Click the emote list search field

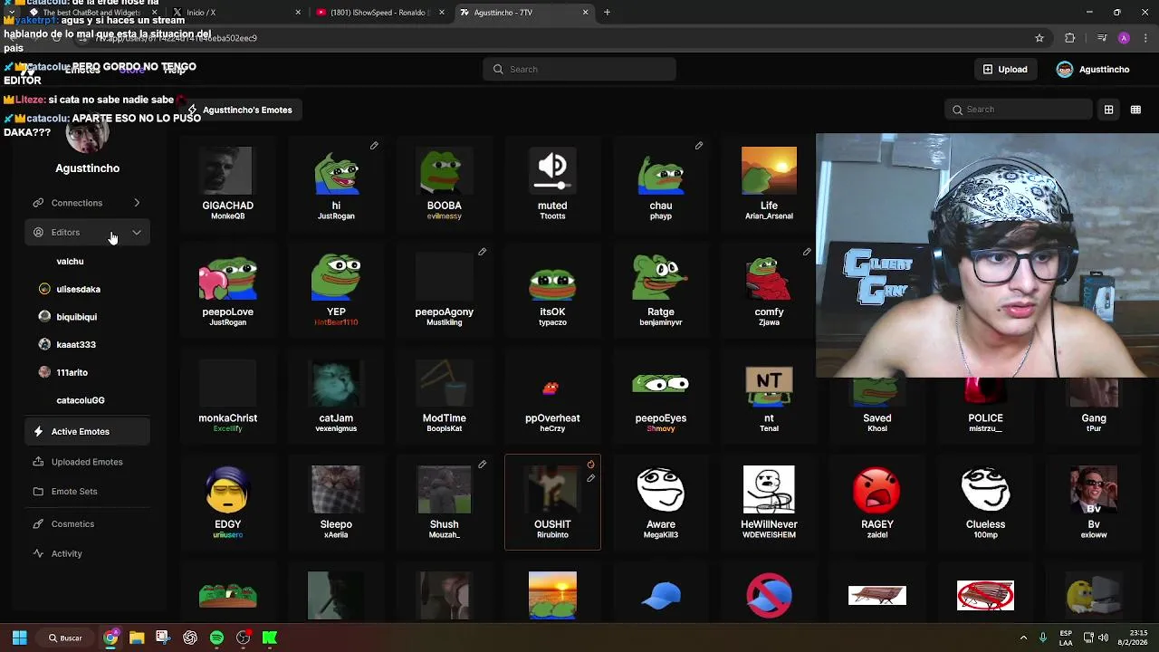point(1019,110)
